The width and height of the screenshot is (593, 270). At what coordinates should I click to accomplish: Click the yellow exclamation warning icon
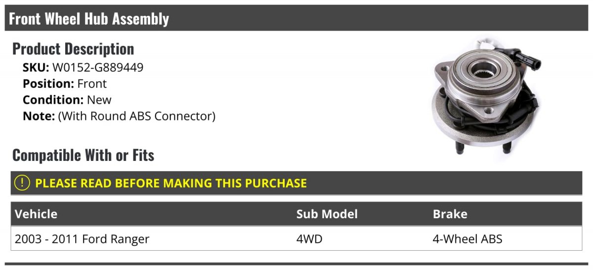pyautogui.click(x=22, y=183)
